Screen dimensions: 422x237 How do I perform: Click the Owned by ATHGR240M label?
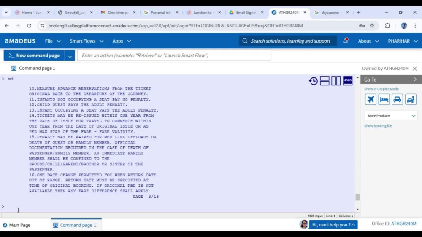tap(385, 69)
